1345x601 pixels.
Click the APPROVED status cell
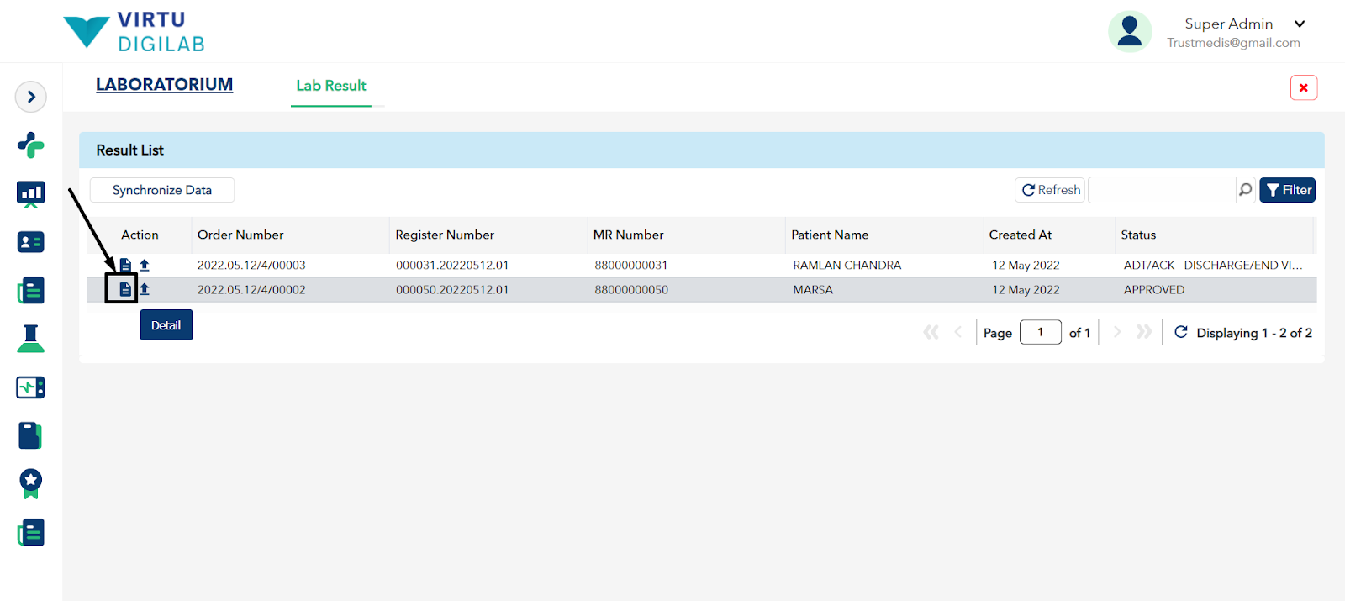tap(1154, 290)
